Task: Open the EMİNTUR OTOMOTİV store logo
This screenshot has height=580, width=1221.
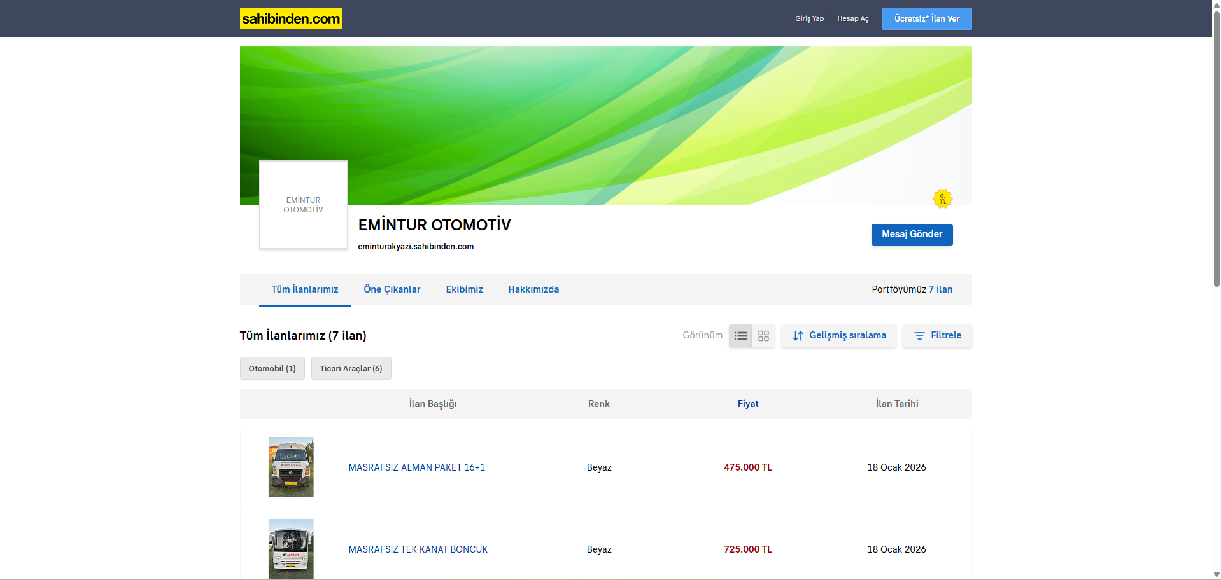Action: 304,205
